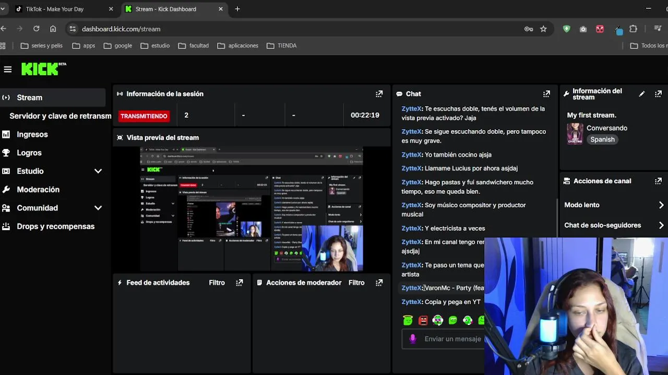The image size is (668, 375).
Task: Open a new browser tab
Action: click(237, 9)
